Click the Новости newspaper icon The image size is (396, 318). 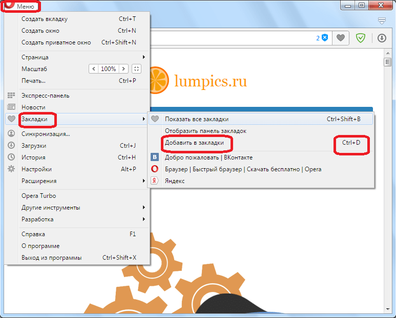tap(11, 107)
